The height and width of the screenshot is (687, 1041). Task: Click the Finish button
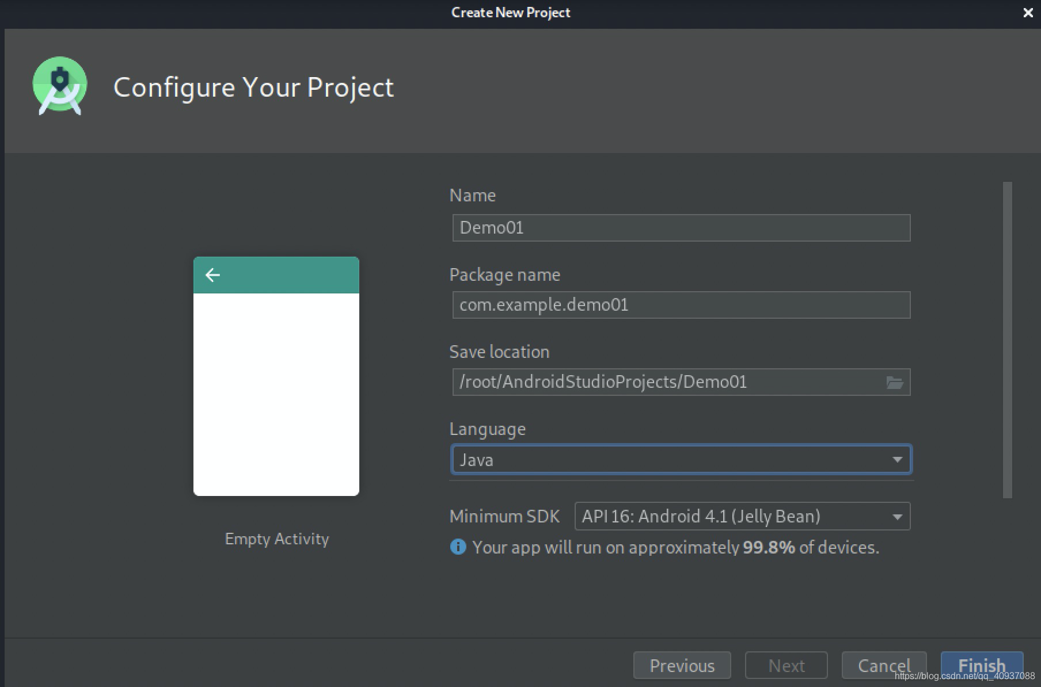point(982,666)
